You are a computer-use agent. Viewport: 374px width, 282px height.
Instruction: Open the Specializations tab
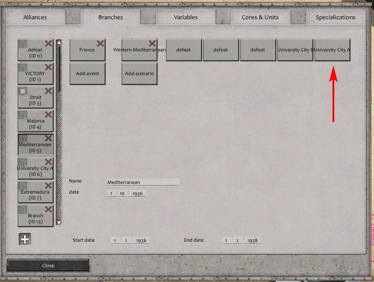(335, 17)
